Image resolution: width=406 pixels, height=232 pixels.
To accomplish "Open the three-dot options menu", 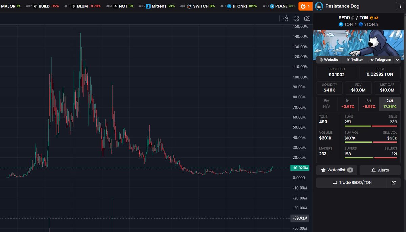I will (400, 6).
